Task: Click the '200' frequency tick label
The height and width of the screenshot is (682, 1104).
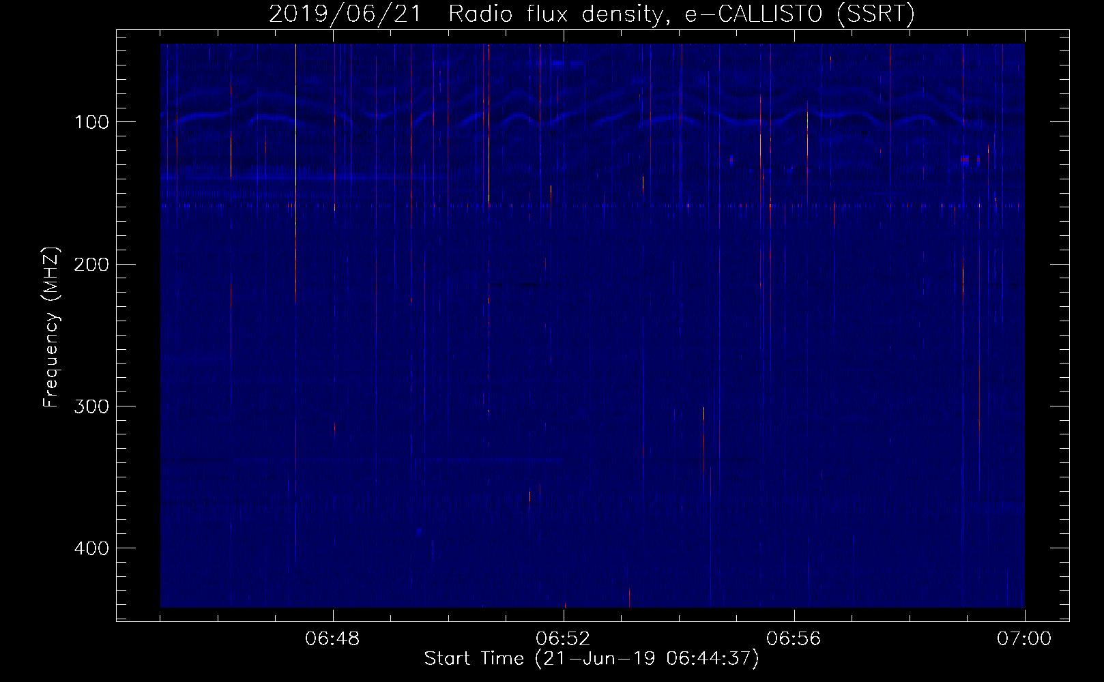Action: click(91, 264)
